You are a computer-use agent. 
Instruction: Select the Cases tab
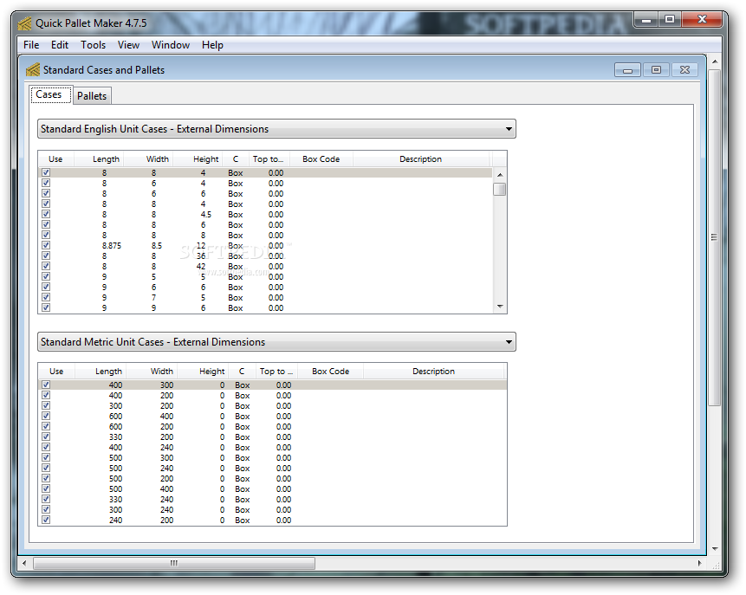(x=50, y=94)
